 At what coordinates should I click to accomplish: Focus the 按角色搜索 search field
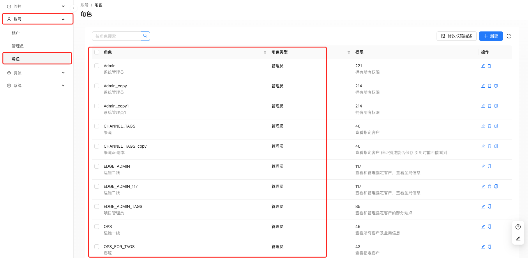(116, 36)
